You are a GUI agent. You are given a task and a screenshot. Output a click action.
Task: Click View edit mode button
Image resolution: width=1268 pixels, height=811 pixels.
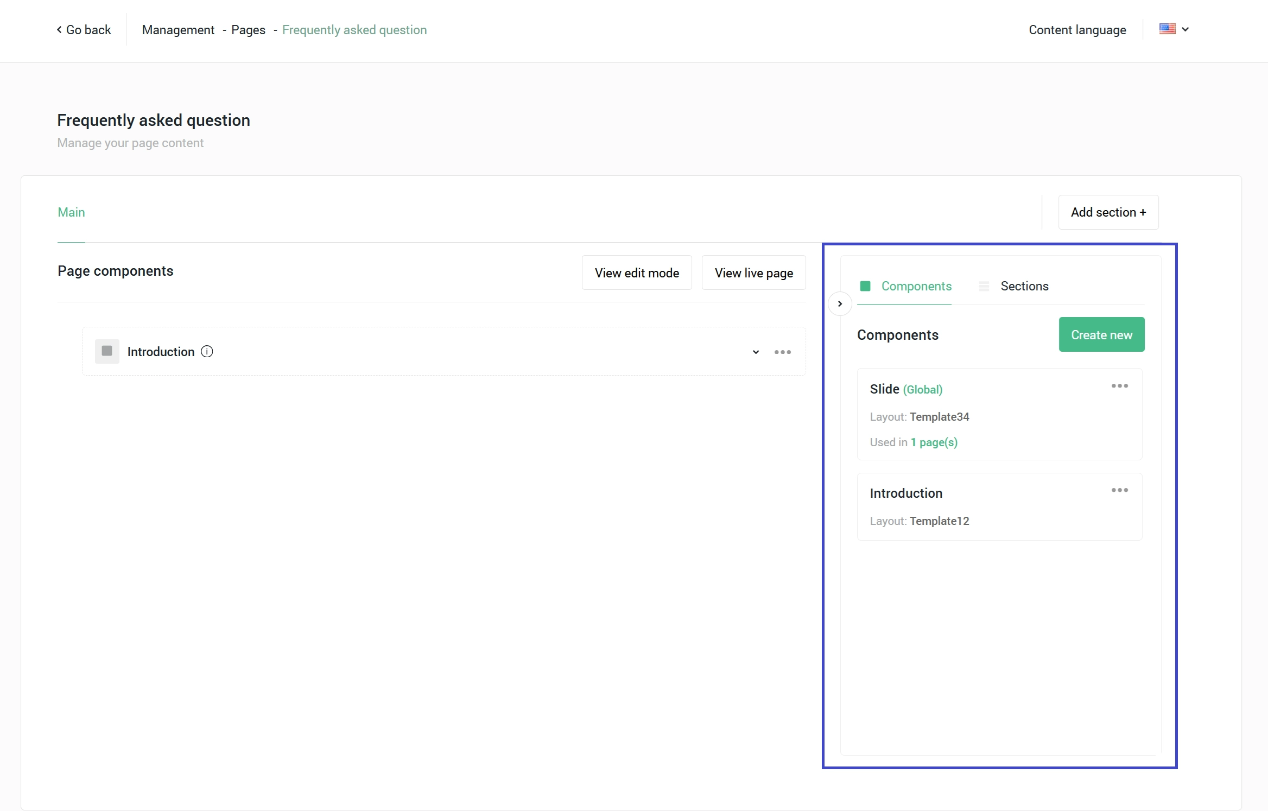636,273
